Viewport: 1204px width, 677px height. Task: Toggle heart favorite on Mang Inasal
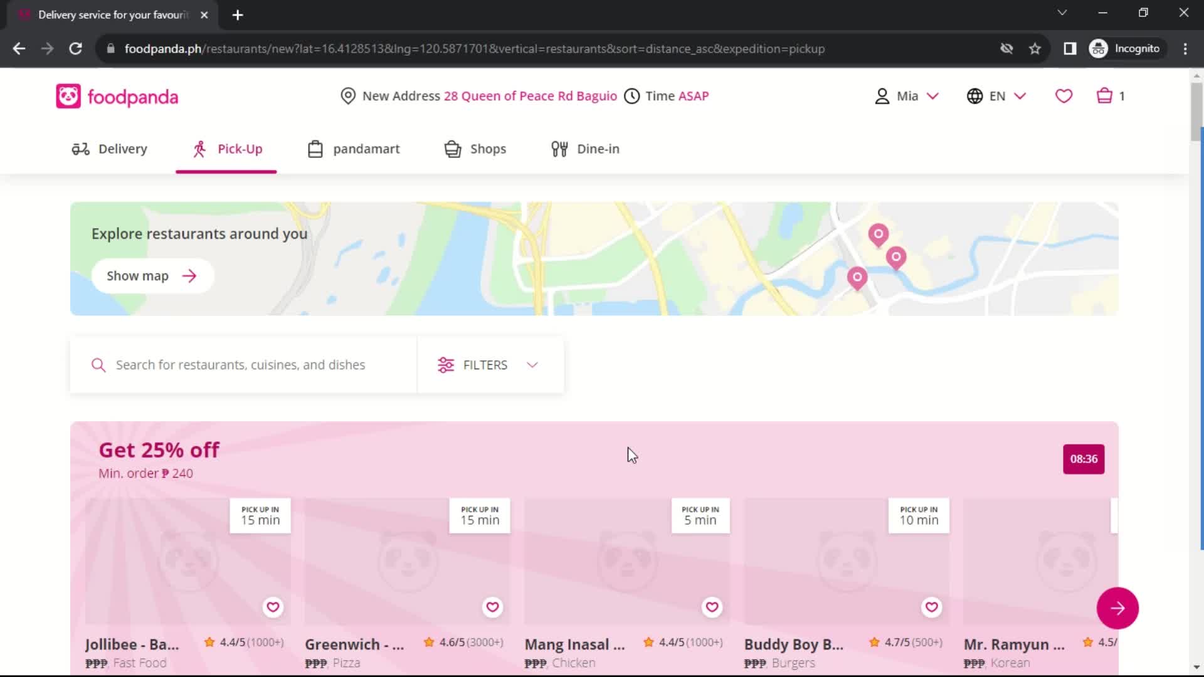click(711, 607)
